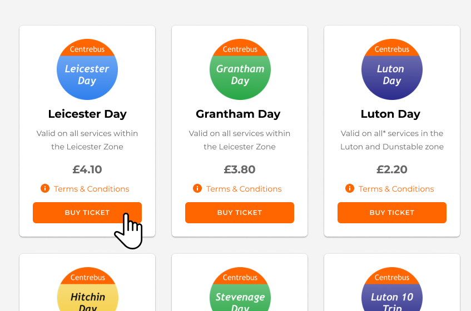
Task: Click the Stevenage Day green ticket badge
Action: [240, 292]
